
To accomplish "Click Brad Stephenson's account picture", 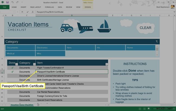I will [173, 7].
